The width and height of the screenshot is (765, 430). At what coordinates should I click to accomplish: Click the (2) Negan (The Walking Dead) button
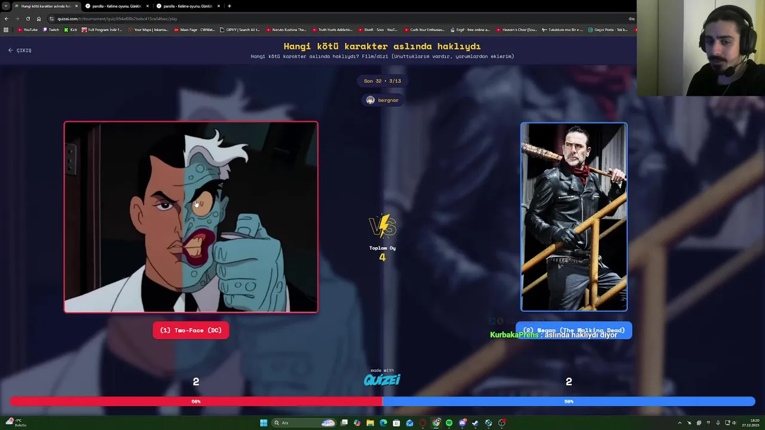click(574, 330)
